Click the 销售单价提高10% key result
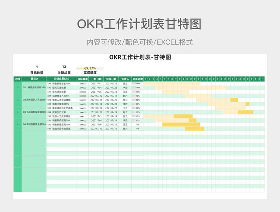The height and width of the screenshot is (212, 280). pyautogui.click(x=61, y=121)
